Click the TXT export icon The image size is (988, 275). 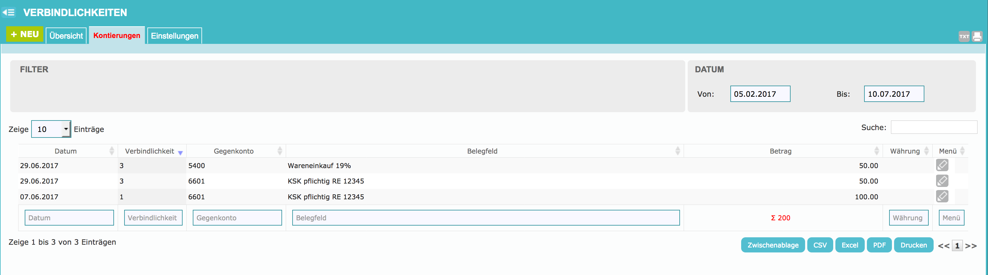coord(964,36)
